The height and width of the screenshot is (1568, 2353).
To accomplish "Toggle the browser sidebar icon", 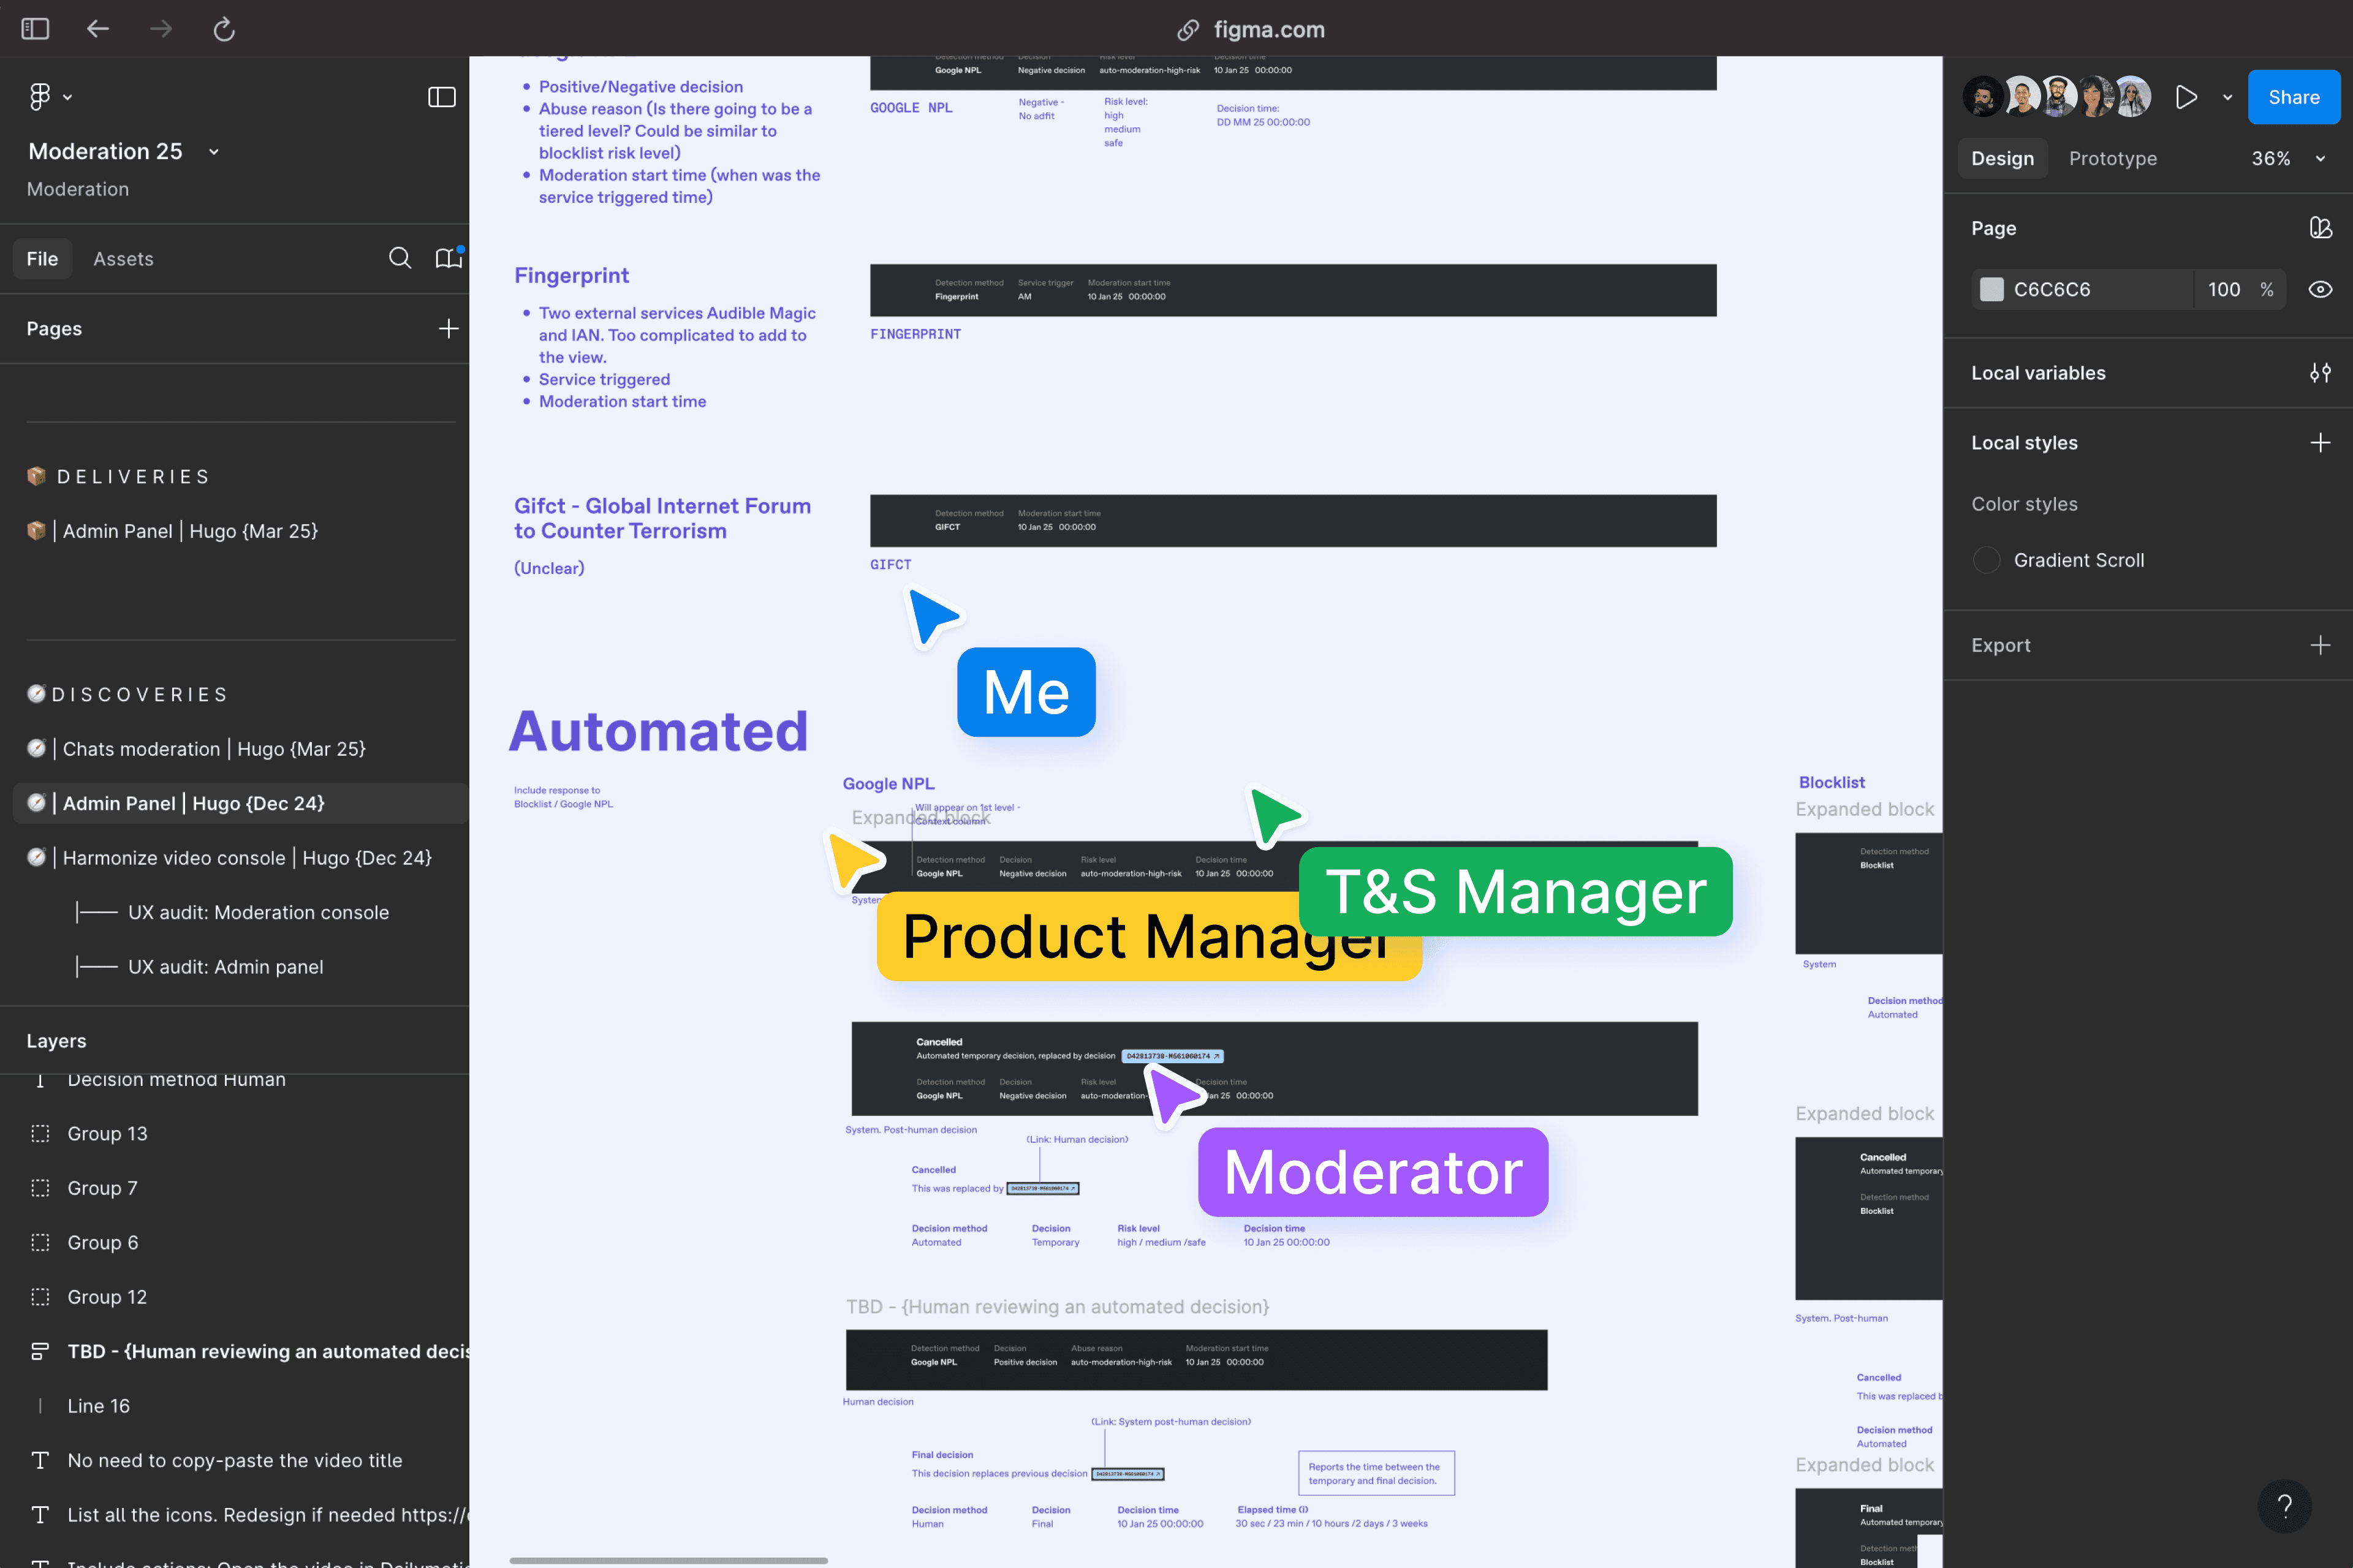I will [35, 29].
